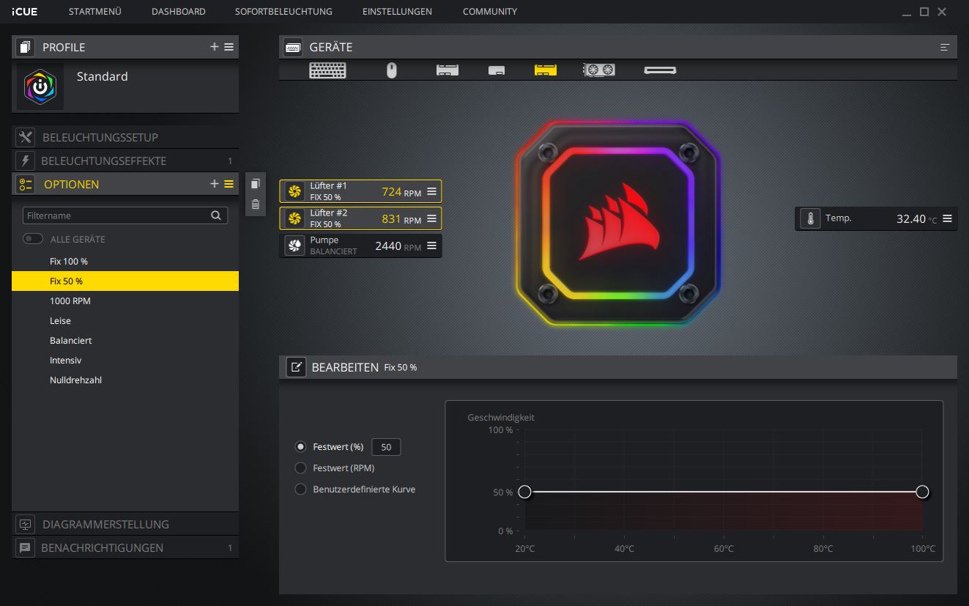Click the copy option icon
Viewport: 969px width, 606px height.
(x=255, y=184)
